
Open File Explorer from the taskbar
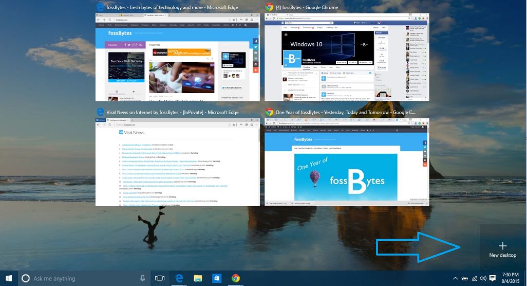click(x=198, y=278)
